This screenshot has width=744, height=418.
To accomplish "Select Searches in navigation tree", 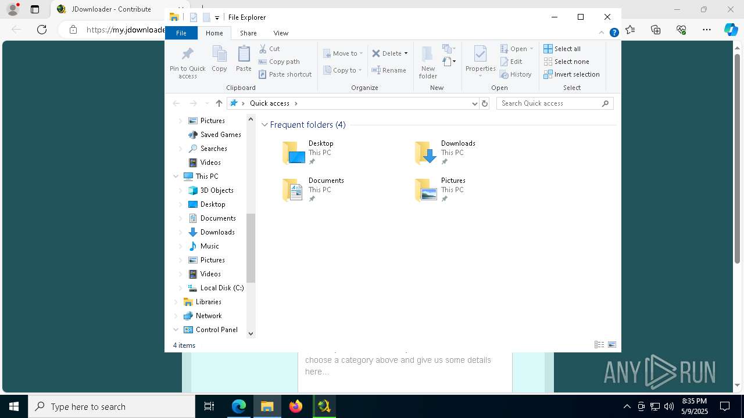I will pyautogui.click(x=213, y=149).
